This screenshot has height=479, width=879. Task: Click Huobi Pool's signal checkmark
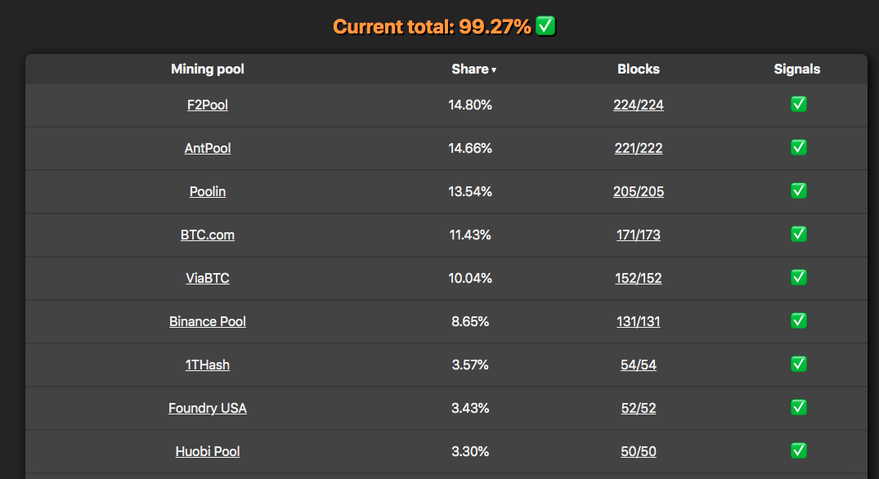coord(798,450)
